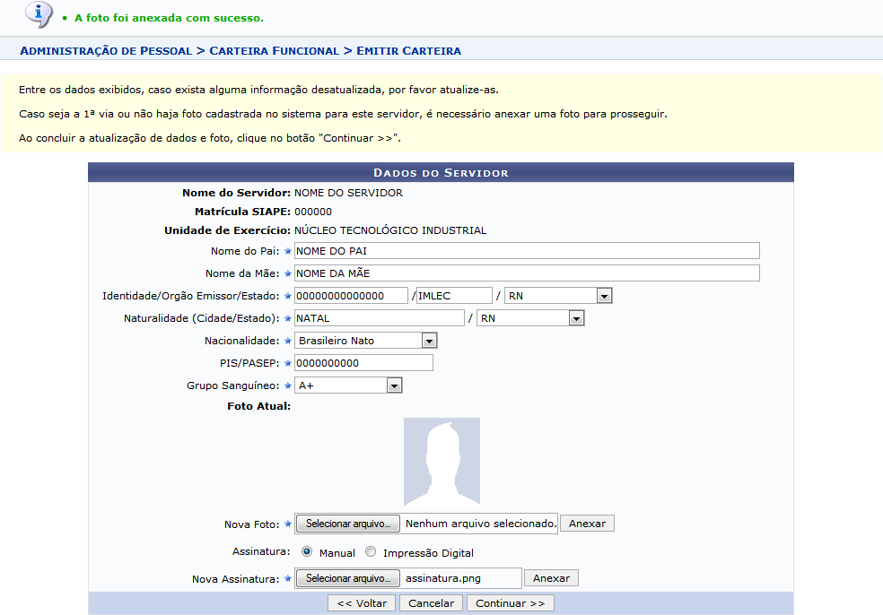Select the Manual signature radio button
The width and height of the screenshot is (883, 615).
coord(307,552)
